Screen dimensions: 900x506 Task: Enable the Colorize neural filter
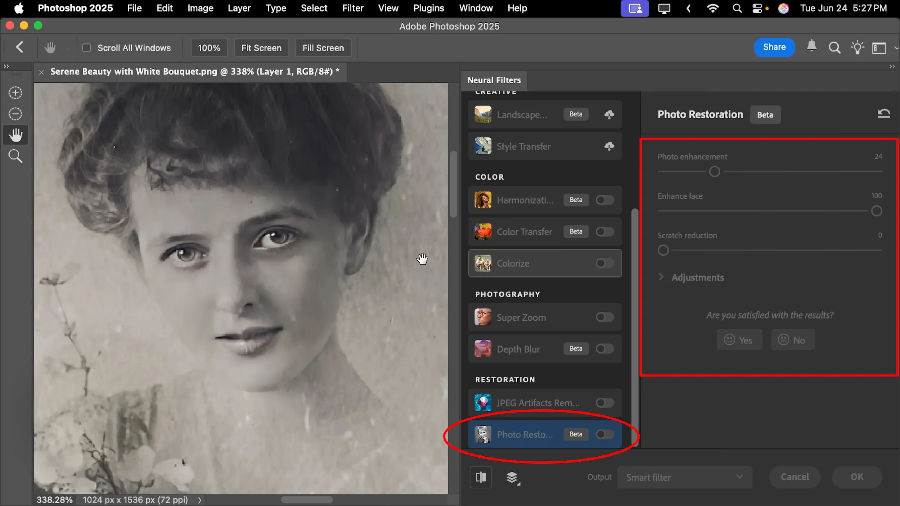(x=604, y=263)
